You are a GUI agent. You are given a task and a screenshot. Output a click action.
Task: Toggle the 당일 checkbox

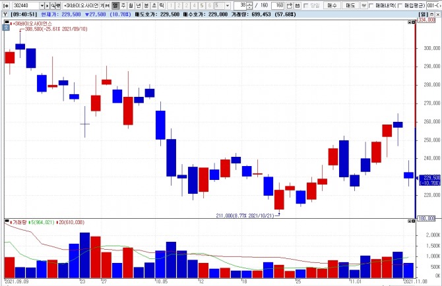[x=306, y=6]
